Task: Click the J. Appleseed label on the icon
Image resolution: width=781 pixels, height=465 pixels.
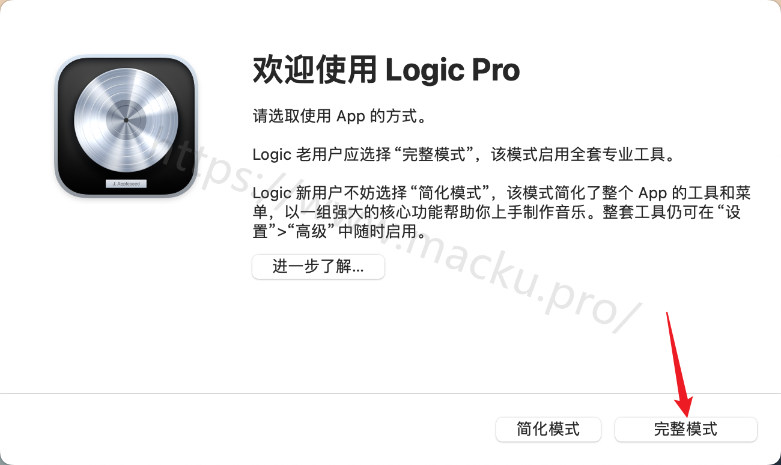Action: (x=126, y=184)
